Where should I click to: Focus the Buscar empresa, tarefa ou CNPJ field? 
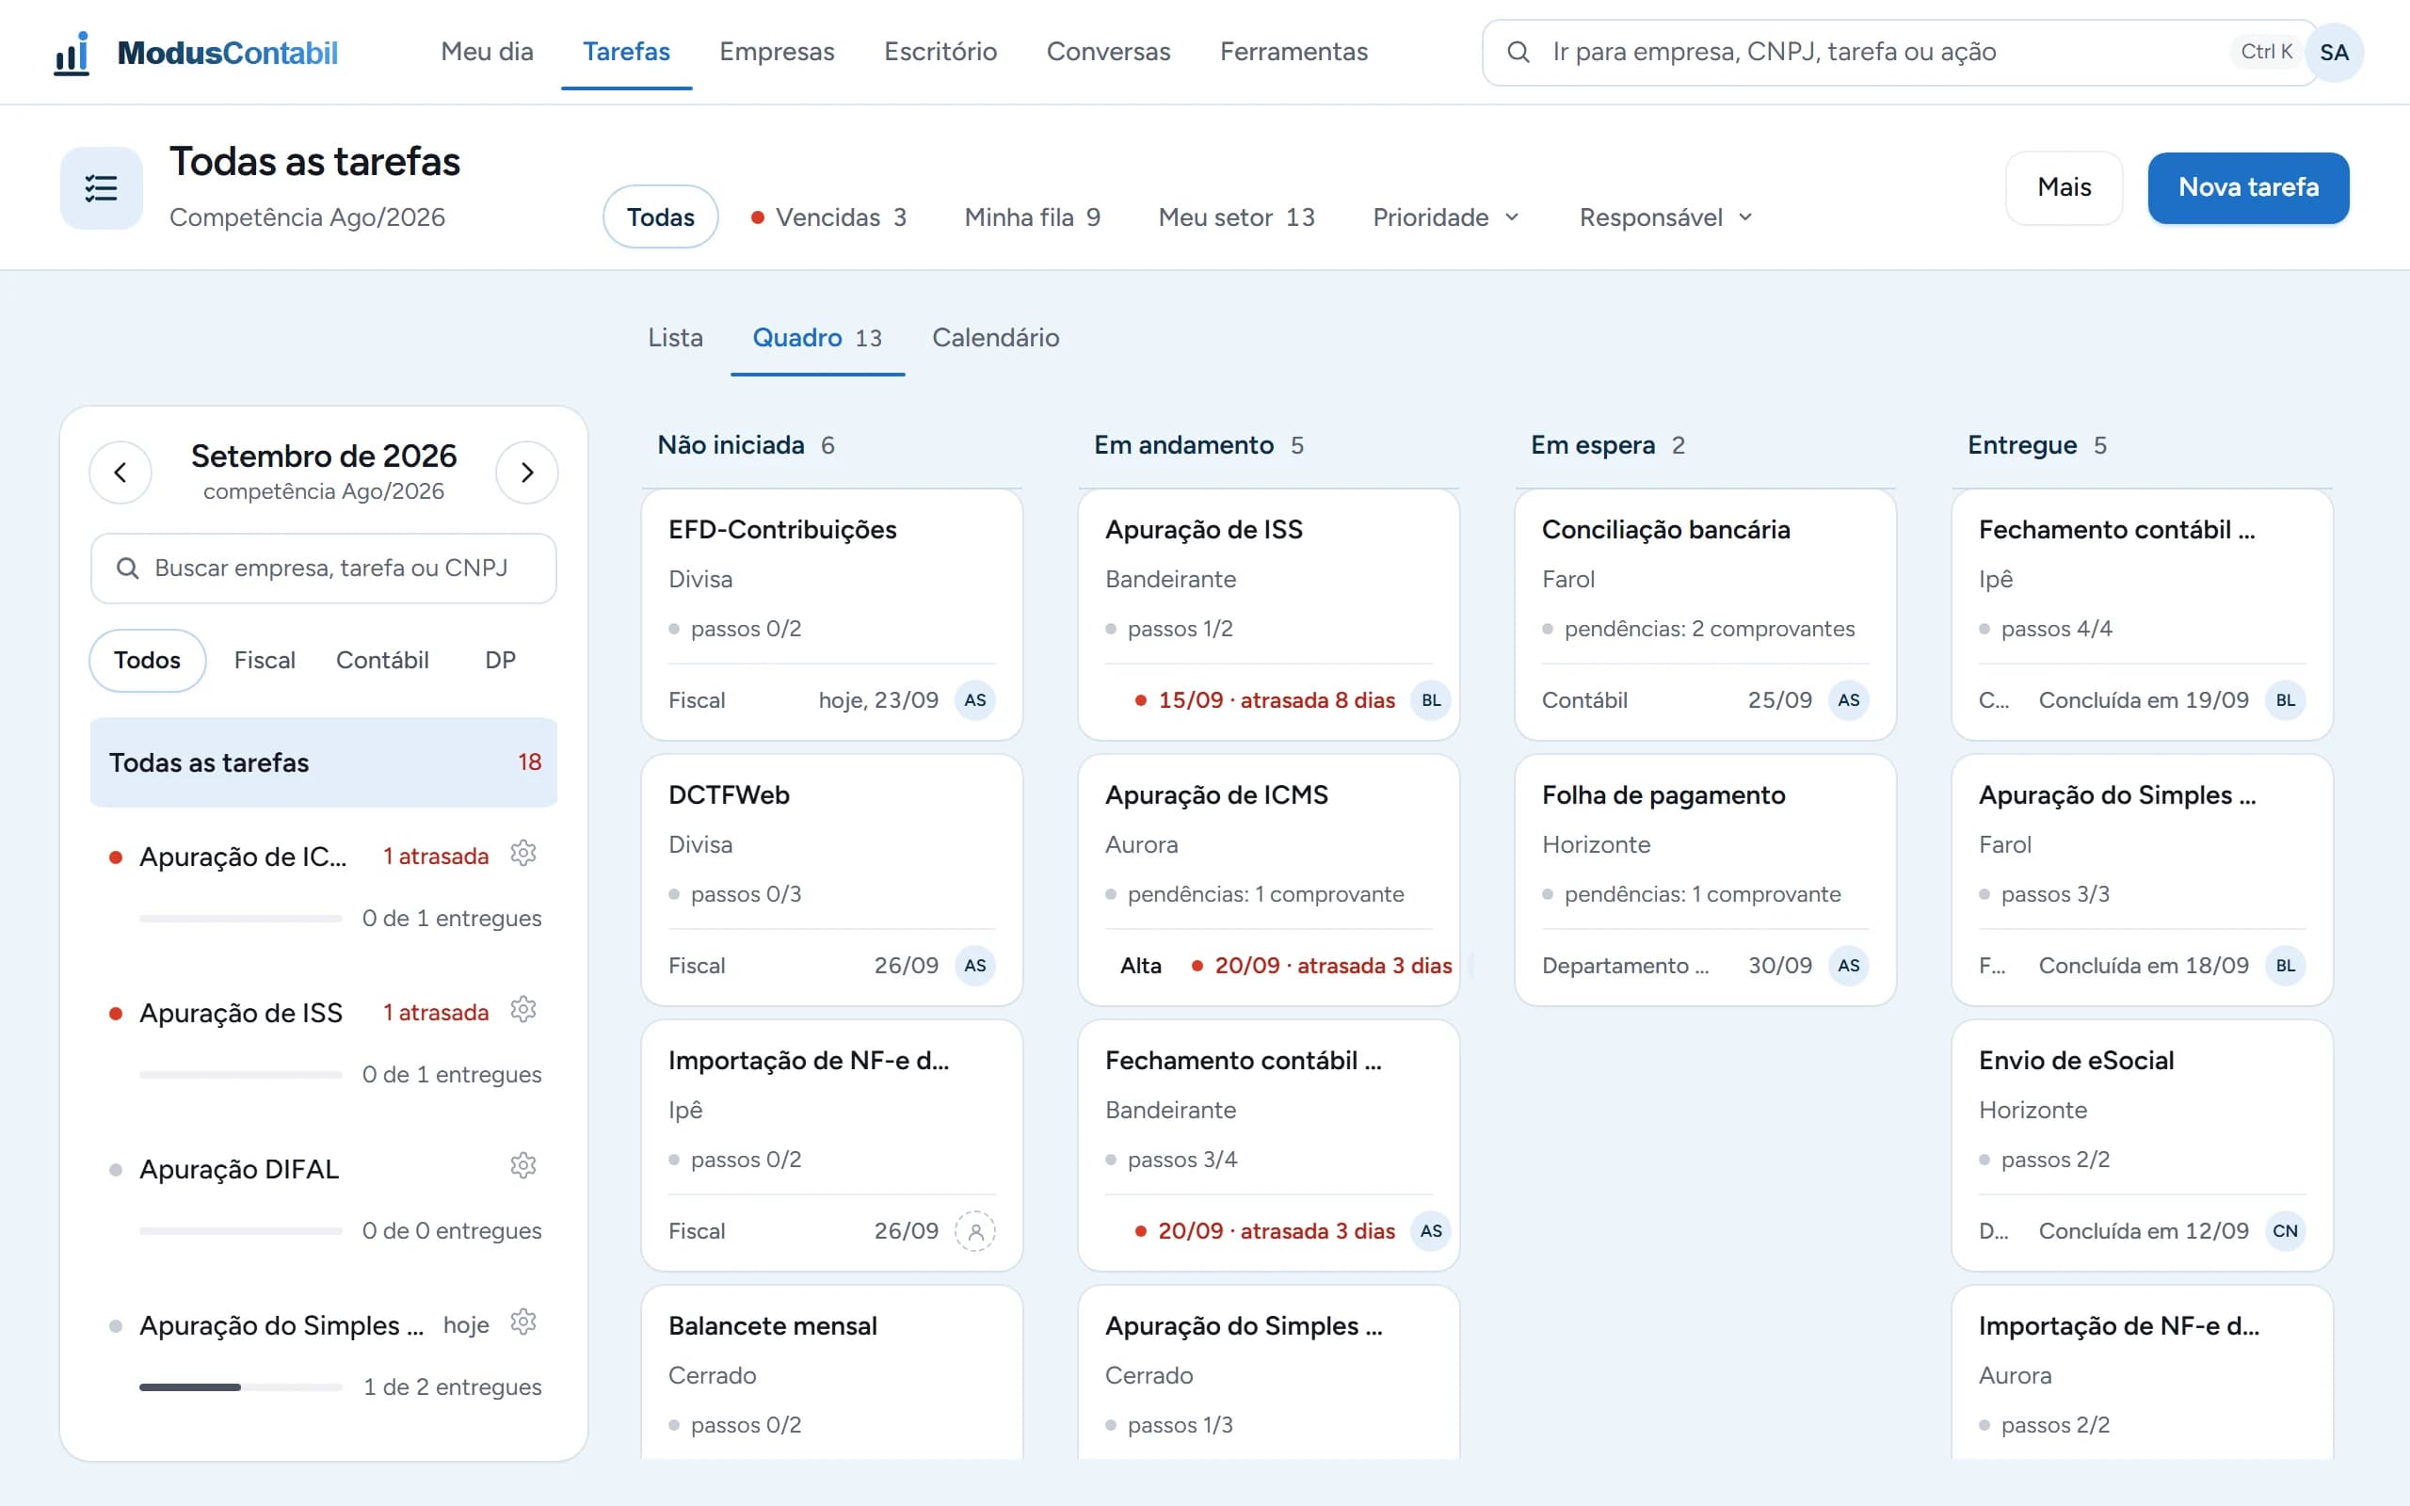pos(324,568)
